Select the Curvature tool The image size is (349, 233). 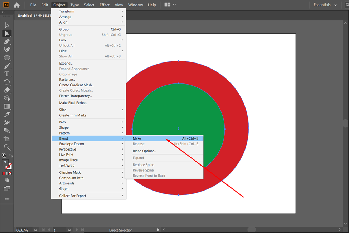[7, 50]
